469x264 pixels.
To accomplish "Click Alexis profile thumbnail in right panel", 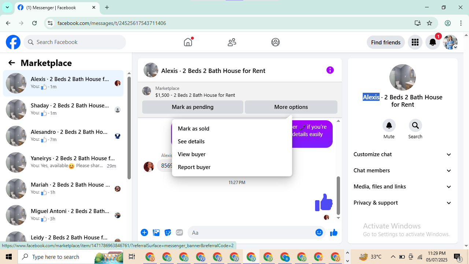I will [x=403, y=77].
